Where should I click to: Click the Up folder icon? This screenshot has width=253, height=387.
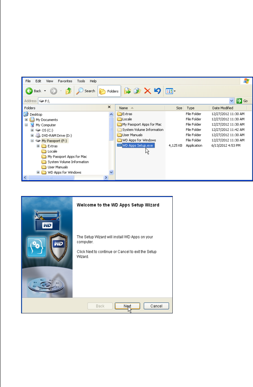[x=68, y=91]
